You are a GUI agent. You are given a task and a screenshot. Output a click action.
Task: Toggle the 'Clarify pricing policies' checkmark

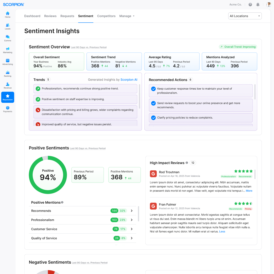pyautogui.click(x=153, y=118)
